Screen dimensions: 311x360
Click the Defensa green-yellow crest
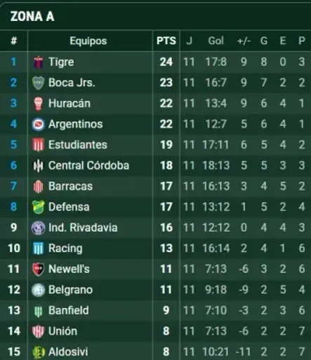[x=38, y=207]
